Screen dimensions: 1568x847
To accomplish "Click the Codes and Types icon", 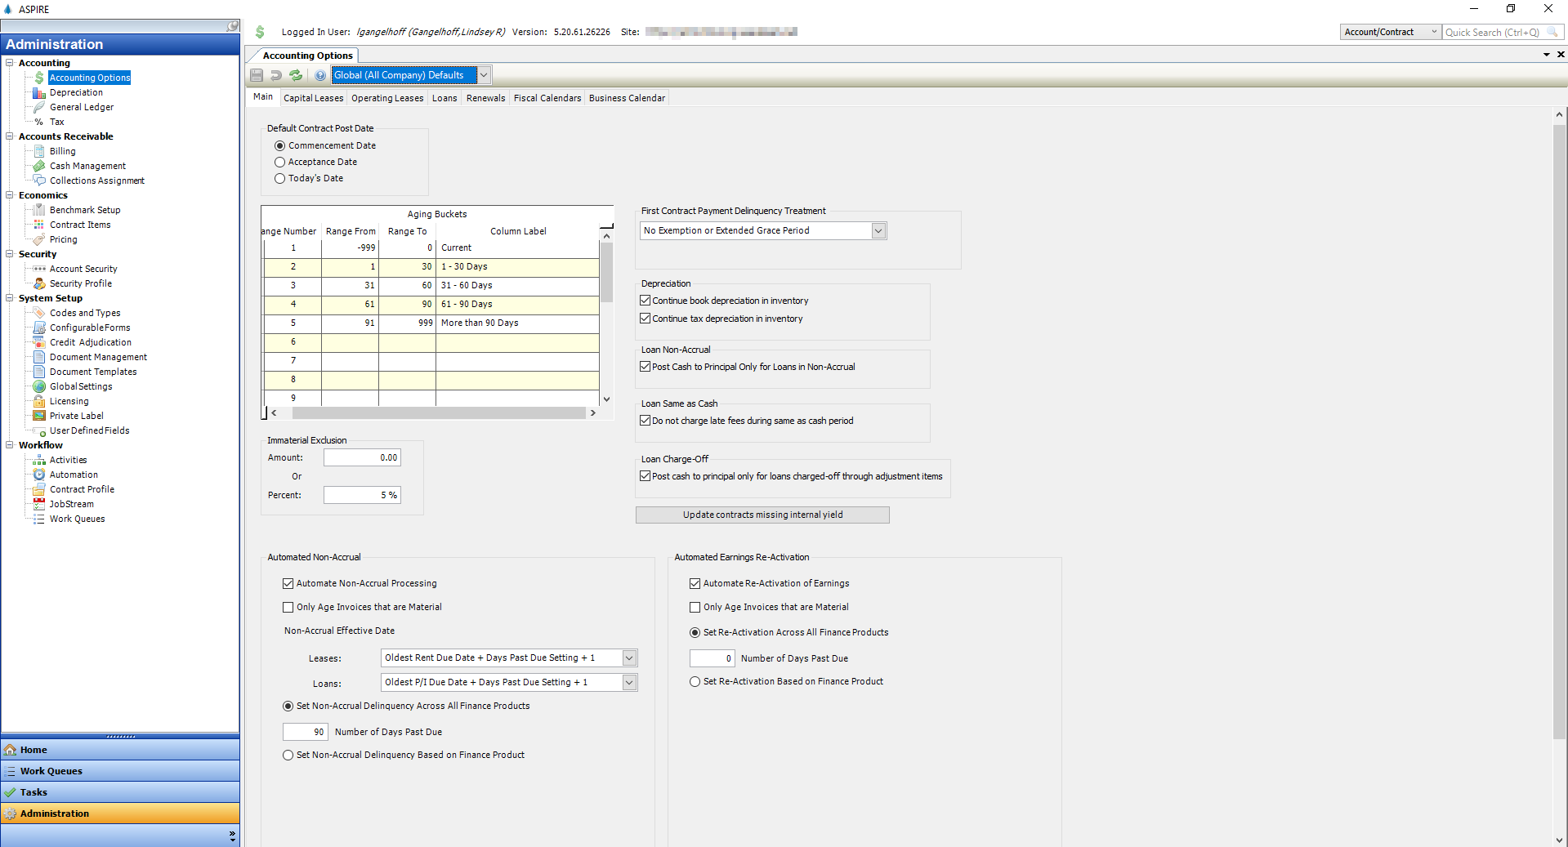I will tap(39, 313).
